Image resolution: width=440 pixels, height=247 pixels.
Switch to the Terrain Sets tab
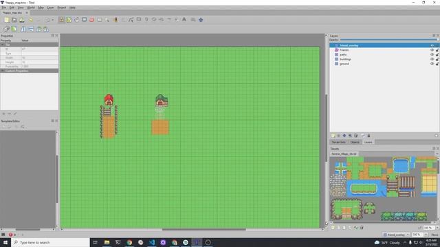[x=339, y=142]
